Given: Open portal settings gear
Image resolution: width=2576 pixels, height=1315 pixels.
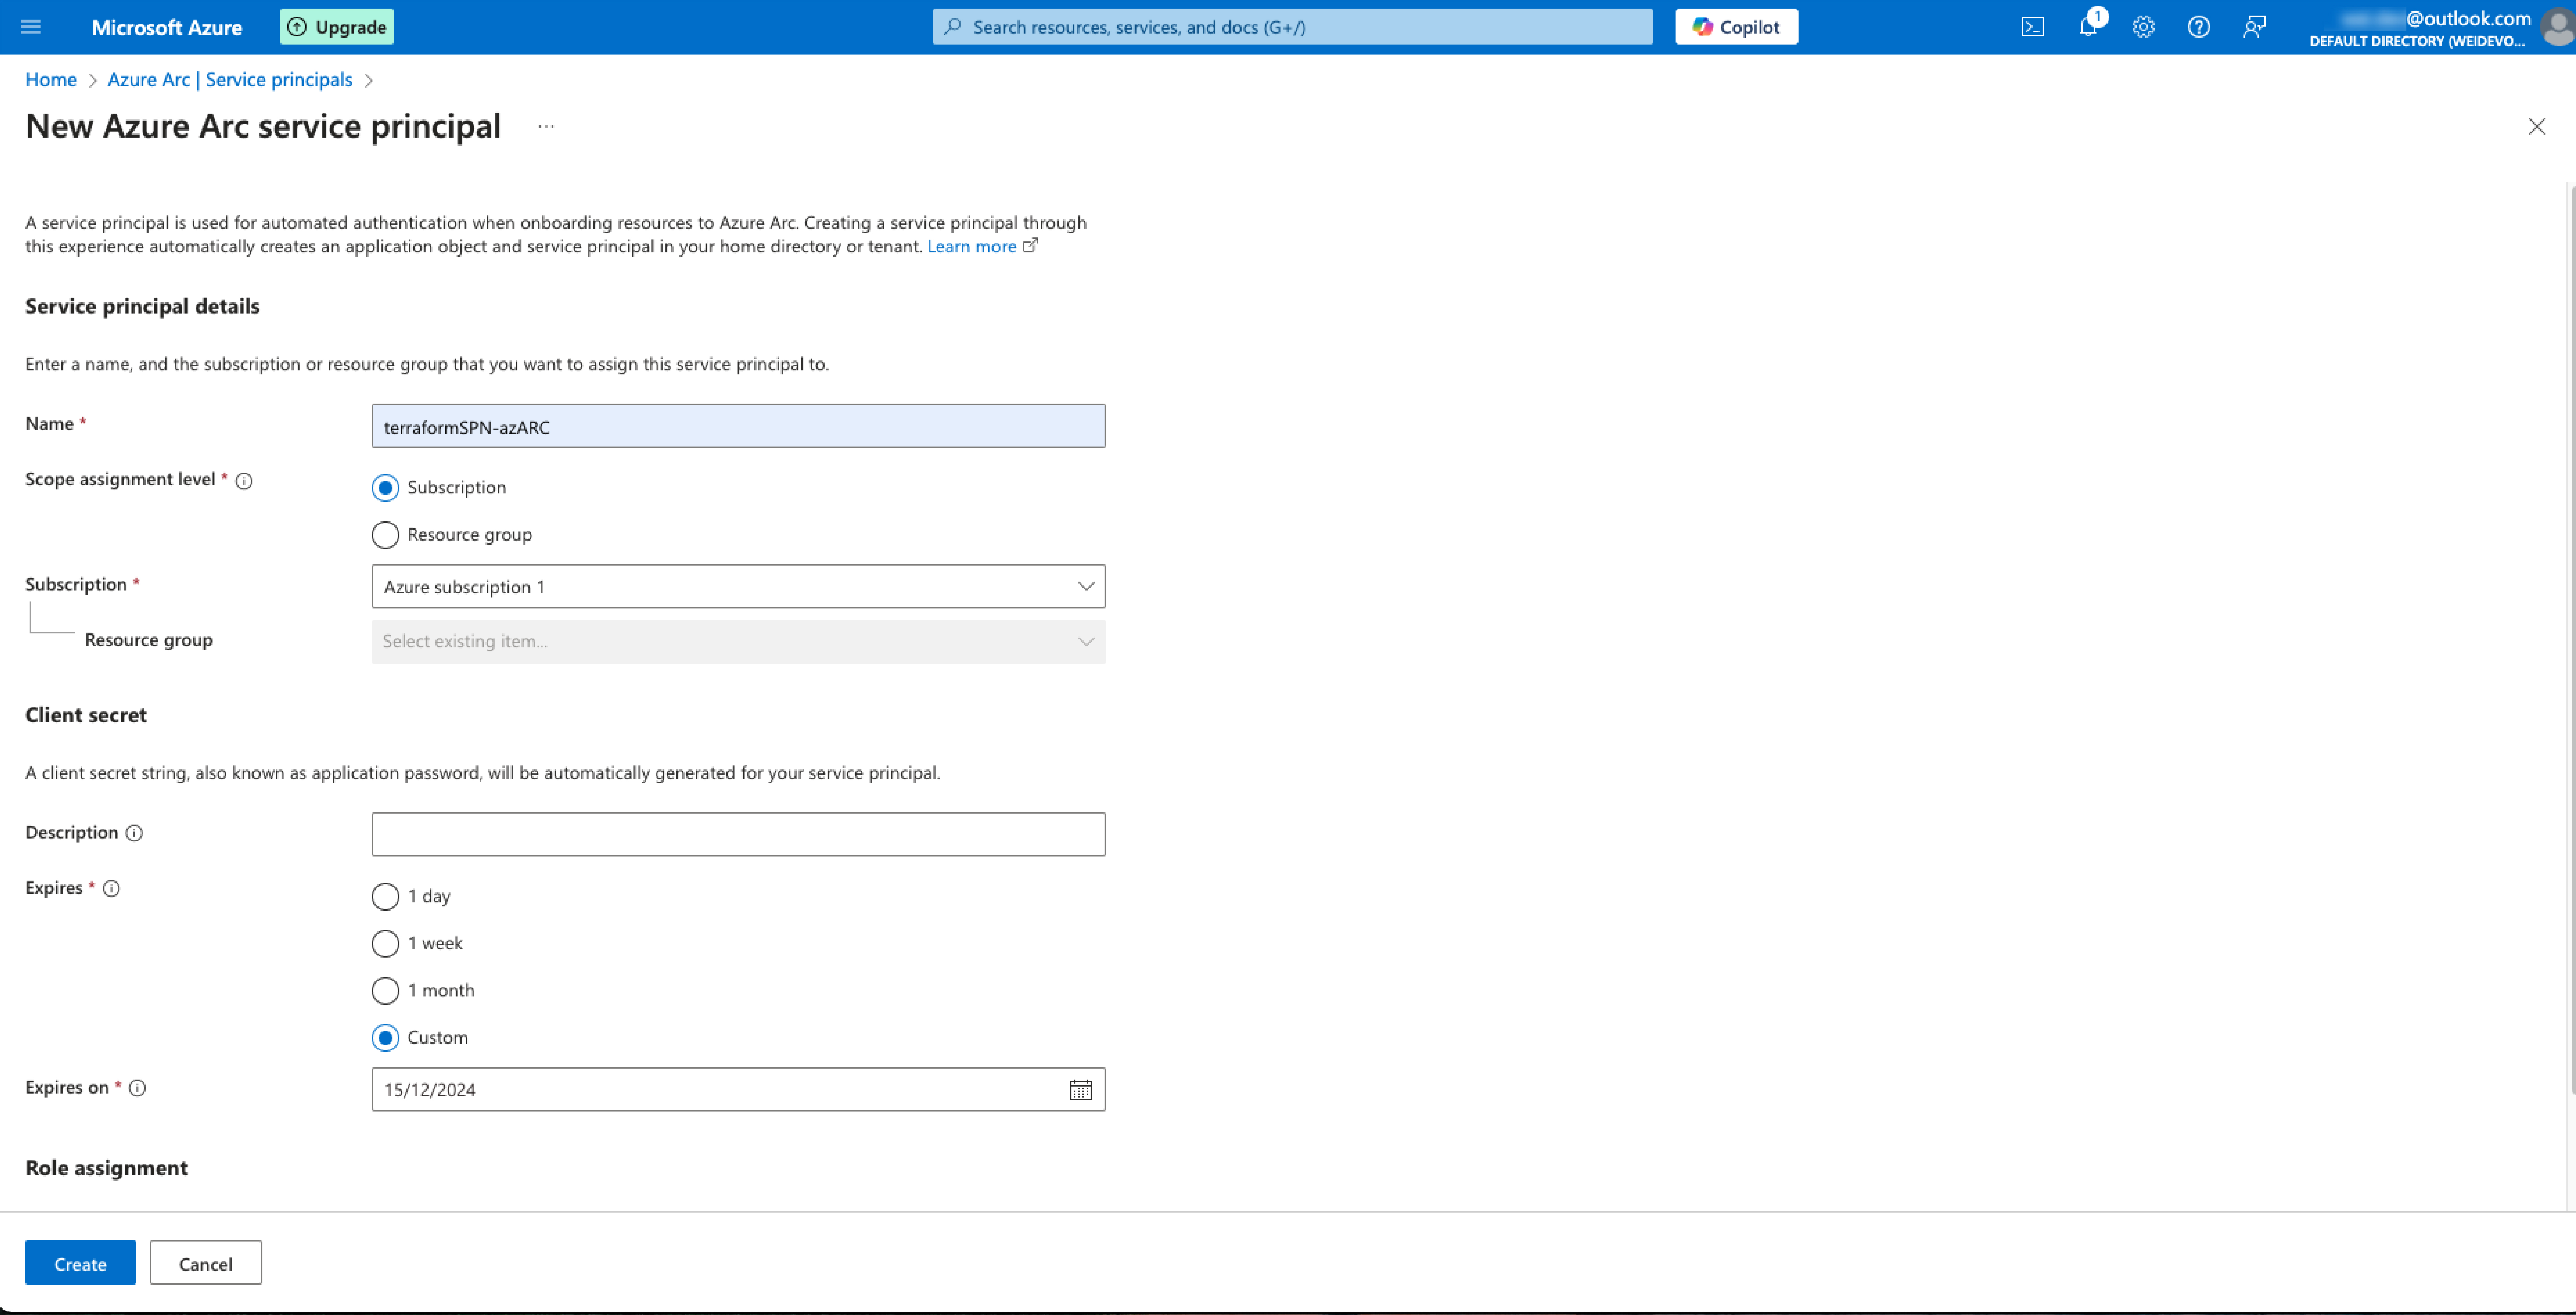Looking at the screenshot, I should click(2143, 27).
